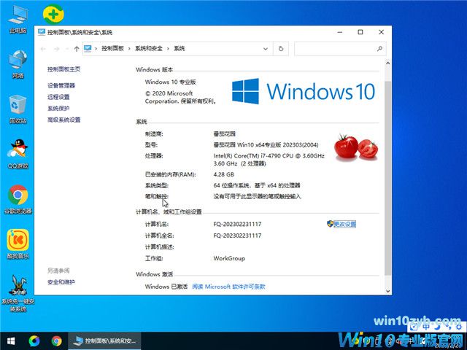The width and height of the screenshot is (467, 350).
Task: Open 安全和维护 link
Action: (61, 282)
